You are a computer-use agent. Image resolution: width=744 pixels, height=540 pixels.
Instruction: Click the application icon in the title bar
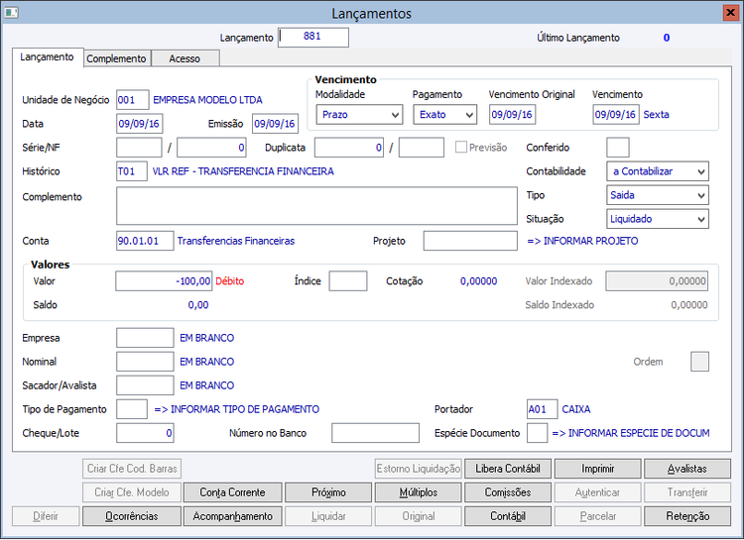pyautogui.click(x=11, y=13)
